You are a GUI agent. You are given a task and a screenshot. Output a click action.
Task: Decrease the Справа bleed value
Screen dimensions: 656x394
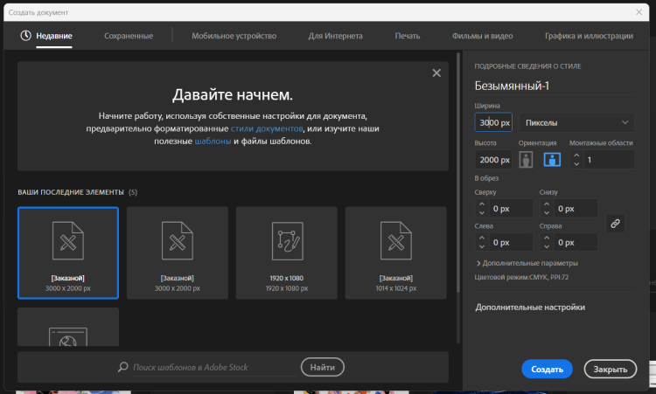point(547,246)
